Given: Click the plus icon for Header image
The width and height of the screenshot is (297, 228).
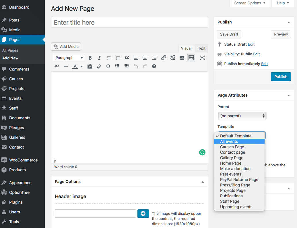Looking at the screenshot, I should (x=143, y=214).
